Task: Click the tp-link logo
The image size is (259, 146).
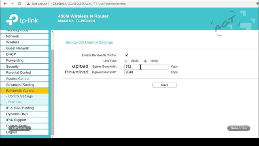Action: point(22,20)
